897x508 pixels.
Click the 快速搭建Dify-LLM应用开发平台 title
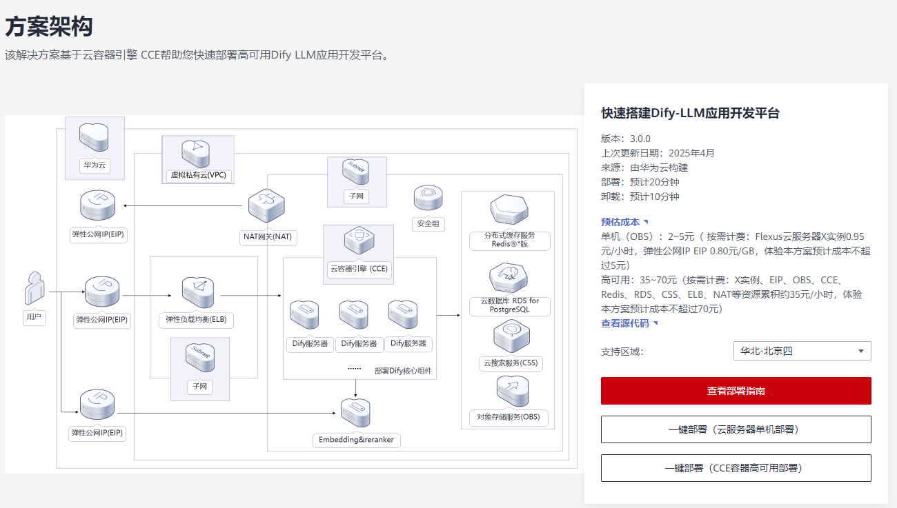691,114
